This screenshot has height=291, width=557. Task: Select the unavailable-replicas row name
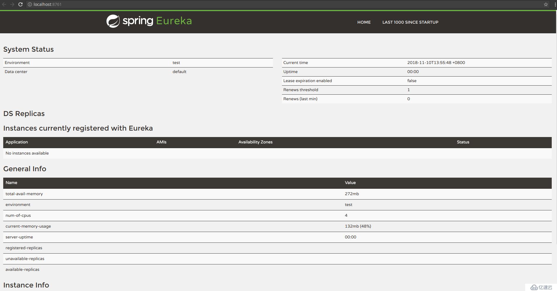tap(25, 259)
